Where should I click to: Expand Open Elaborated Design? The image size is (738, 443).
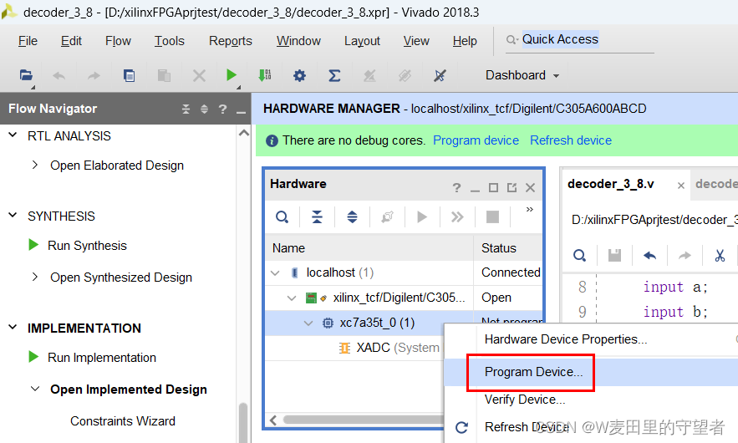[x=35, y=165]
